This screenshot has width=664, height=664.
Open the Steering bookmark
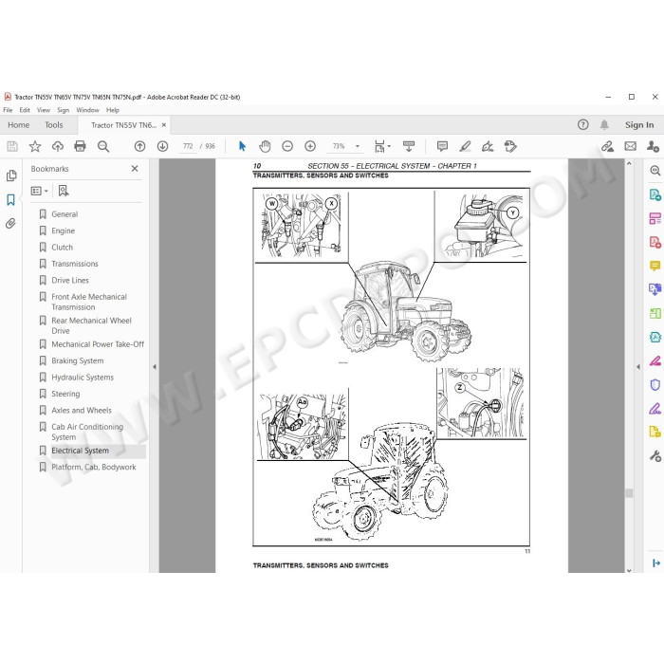65,394
